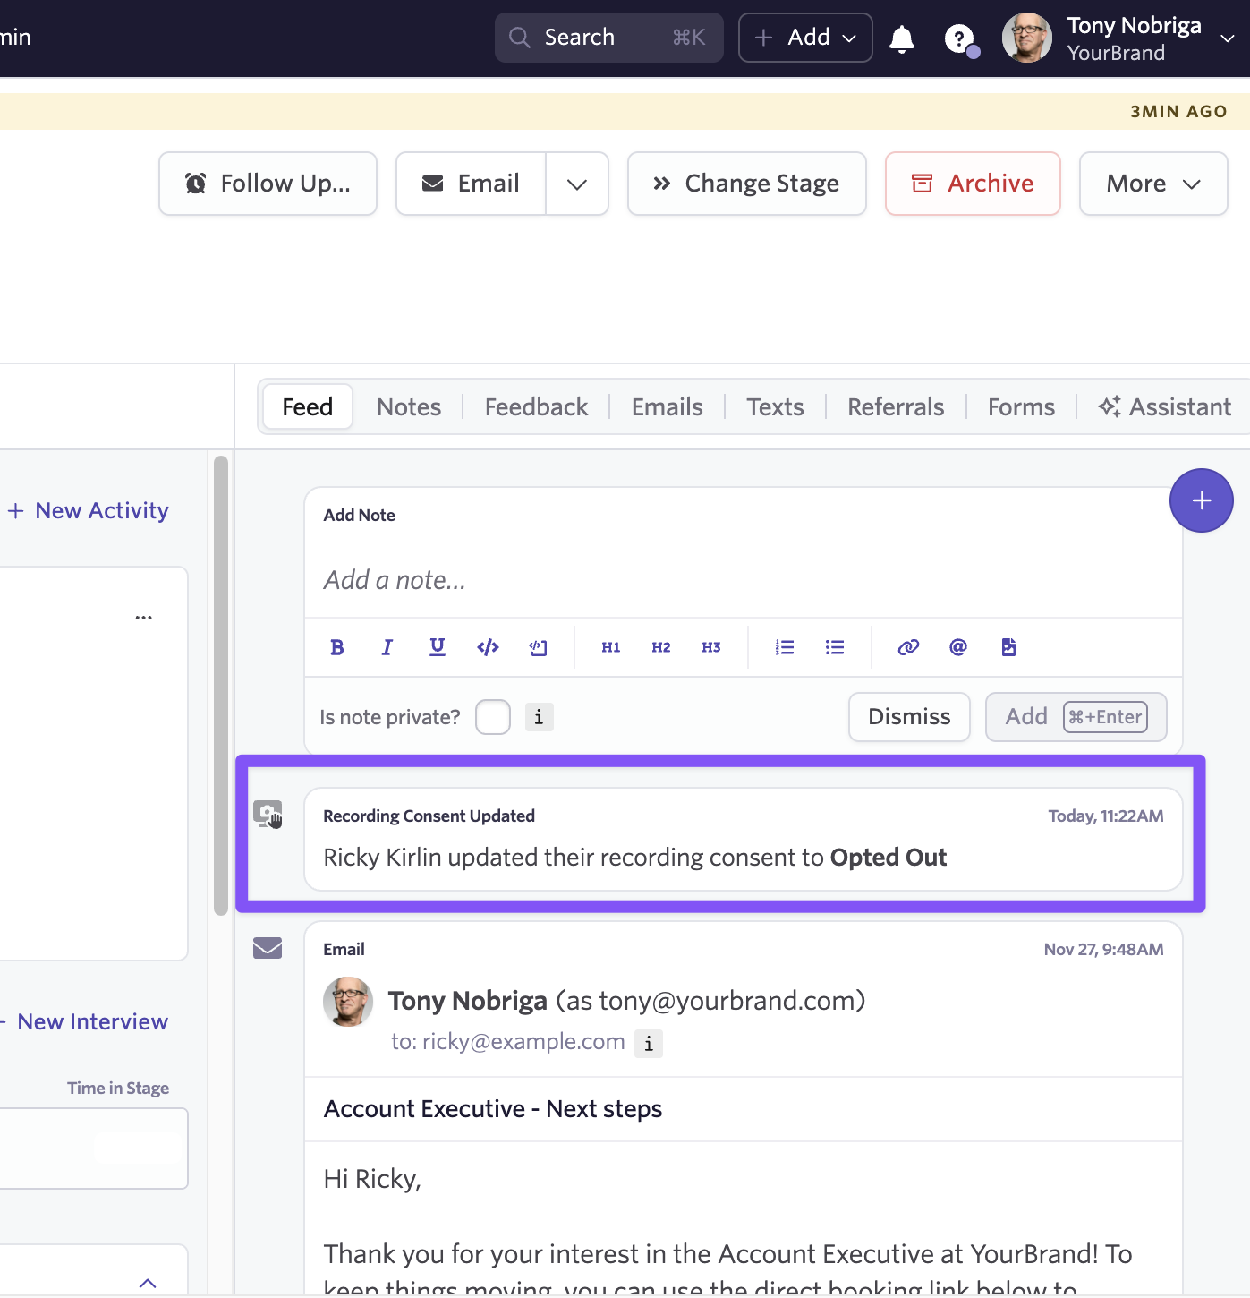Open the help question mark icon
This screenshot has height=1298, width=1250.
pyautogui.click(x=959, y=38)
